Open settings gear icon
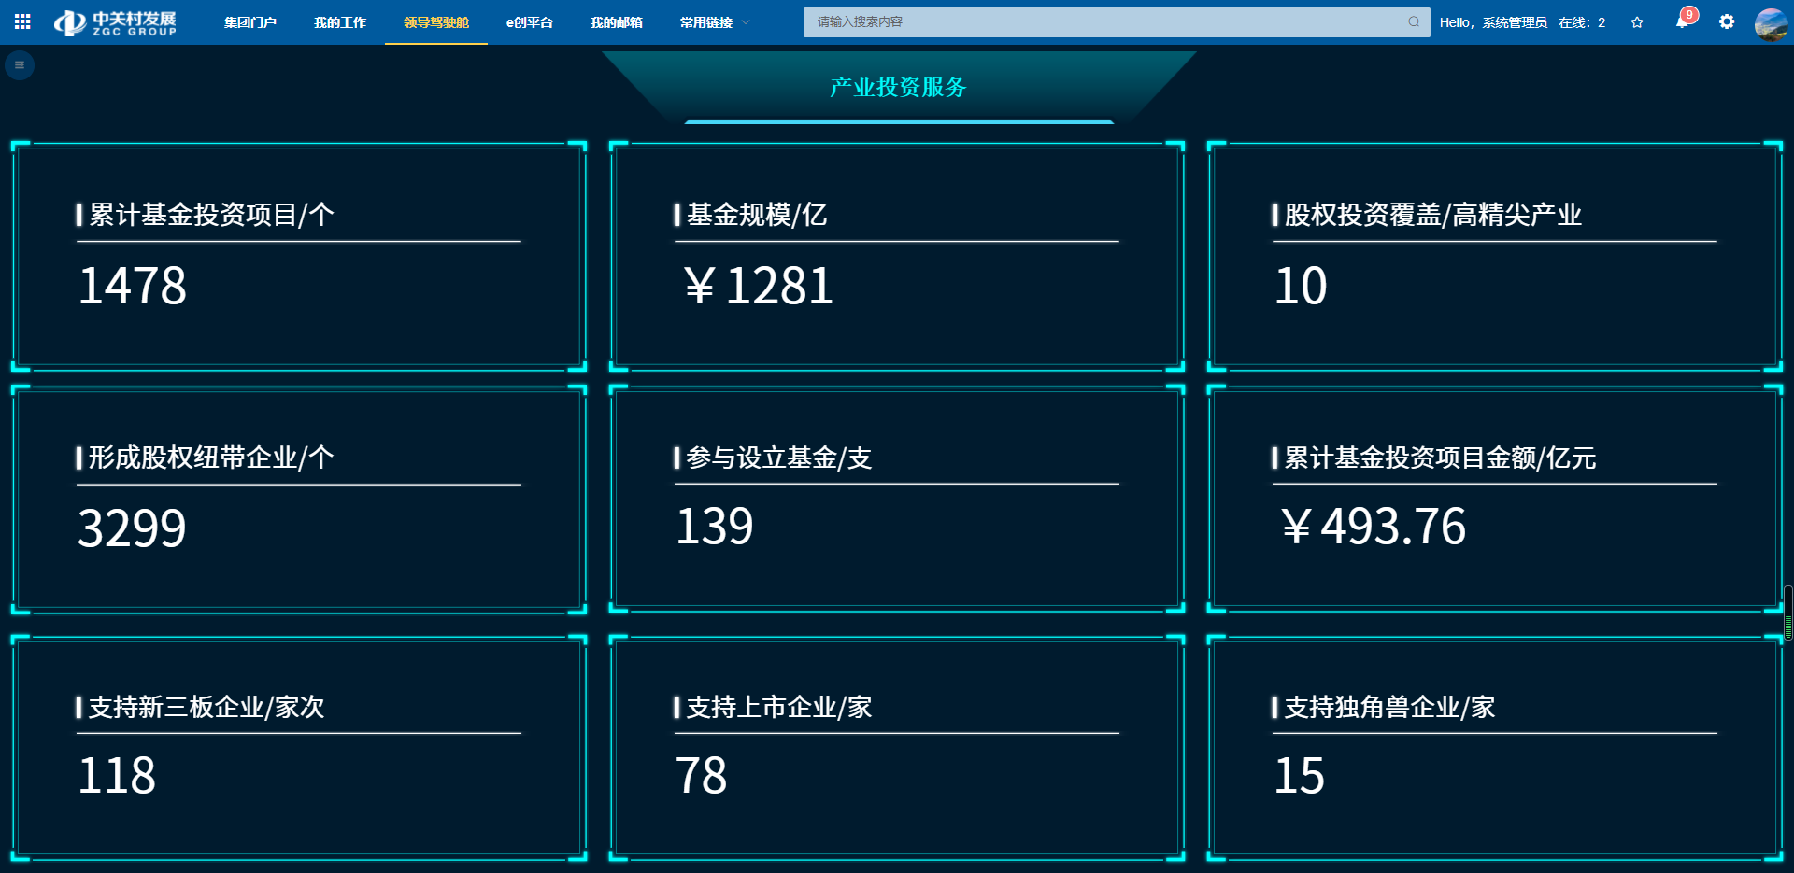This screenshot has height=873, width=1794. point(1727,21)
